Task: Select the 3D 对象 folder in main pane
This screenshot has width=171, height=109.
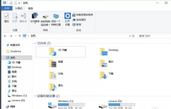Action: [61, 52]
